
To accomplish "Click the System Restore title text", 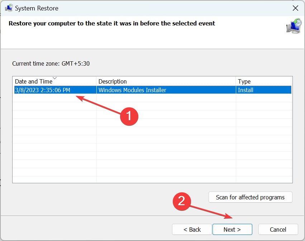I will click(37, 8).
